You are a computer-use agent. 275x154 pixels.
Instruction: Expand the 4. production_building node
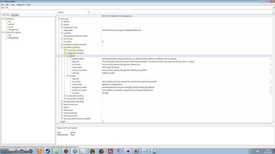click(65, 99)
